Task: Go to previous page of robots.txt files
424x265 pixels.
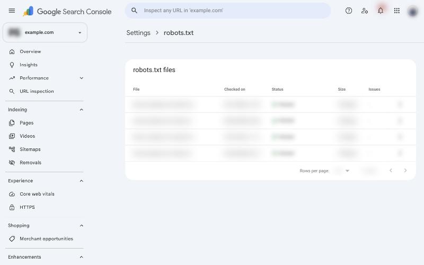Action: pos(391,170)
